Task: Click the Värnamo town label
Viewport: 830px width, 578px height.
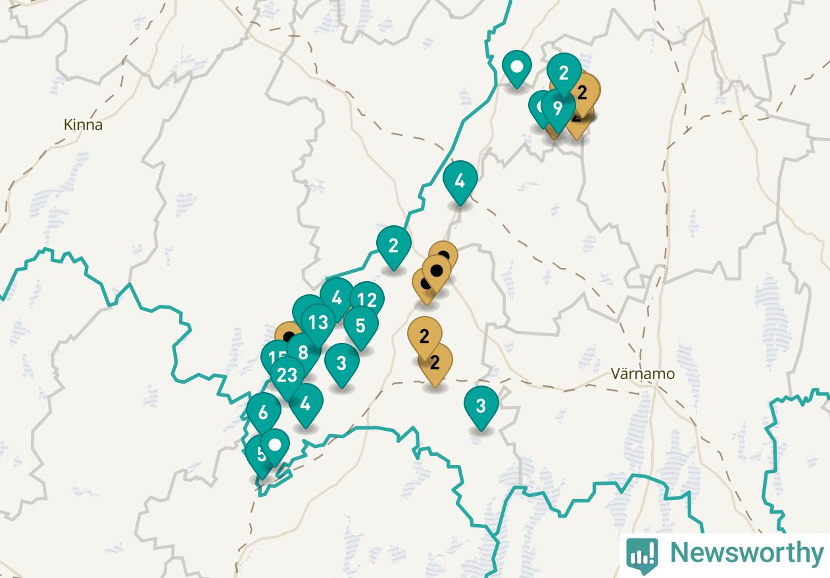Action: pos(643,374)
